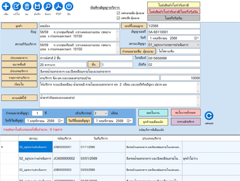This screenshot has height=181, width=240.
Task: Click the gray ใบเสร็จรับเงิน button
Action: pyautogui.click(x=174, y=18)
